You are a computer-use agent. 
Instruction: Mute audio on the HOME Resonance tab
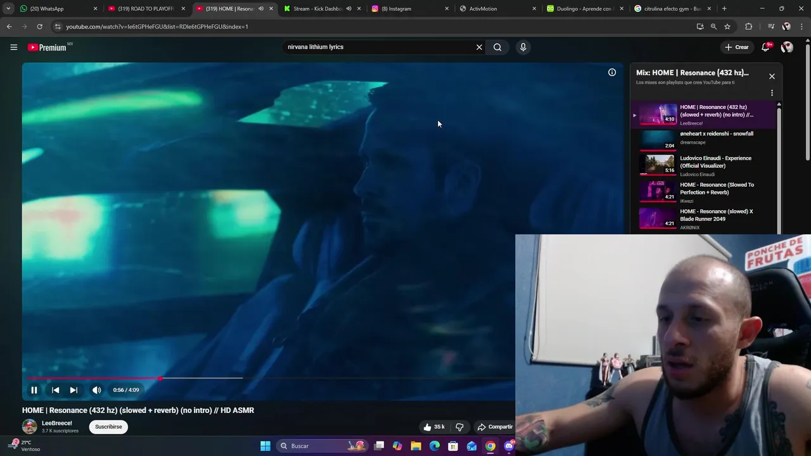click(x=261, y=9)
